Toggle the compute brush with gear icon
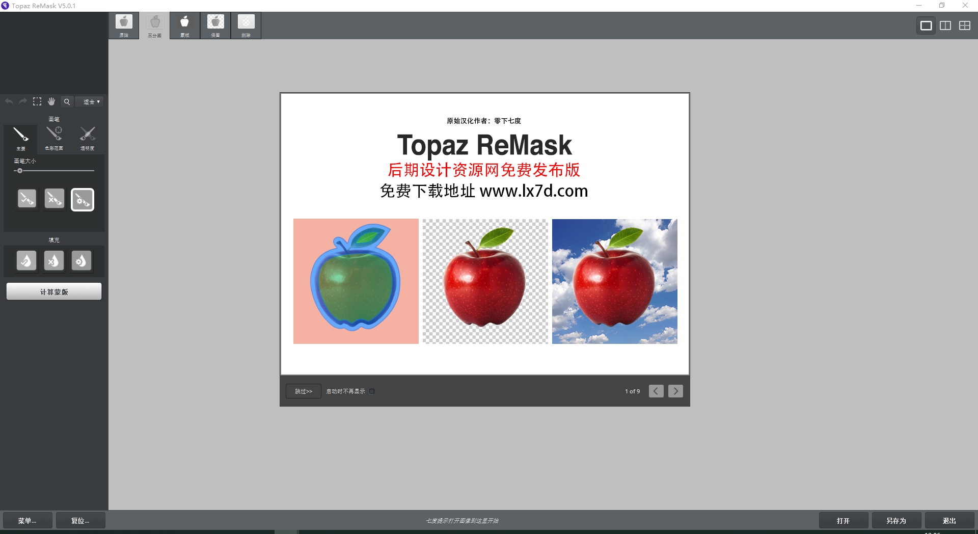The width and height of the screenshot is (978, 534). point(82,199)
